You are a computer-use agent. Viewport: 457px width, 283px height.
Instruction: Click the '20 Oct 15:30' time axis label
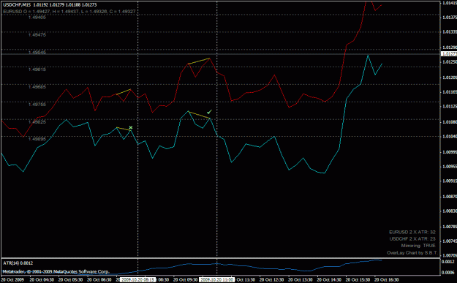click(358, 280)
